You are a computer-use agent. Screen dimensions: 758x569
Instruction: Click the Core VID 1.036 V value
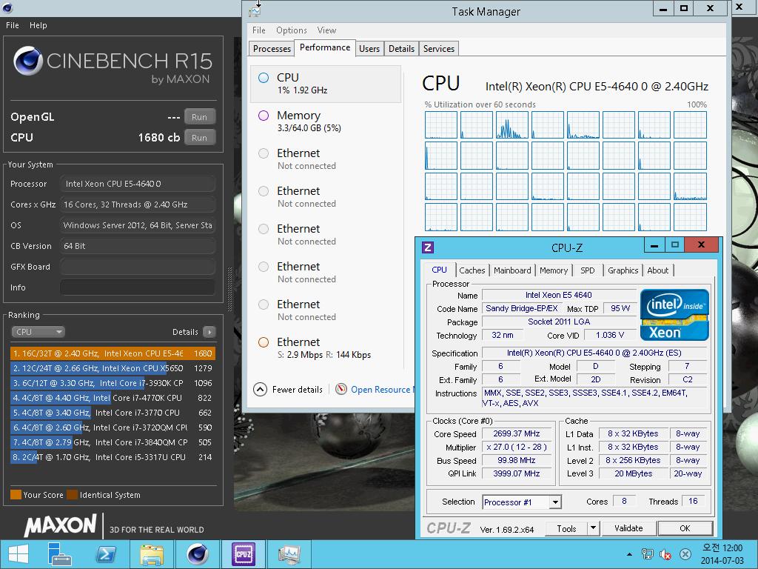tap(610, 335)
